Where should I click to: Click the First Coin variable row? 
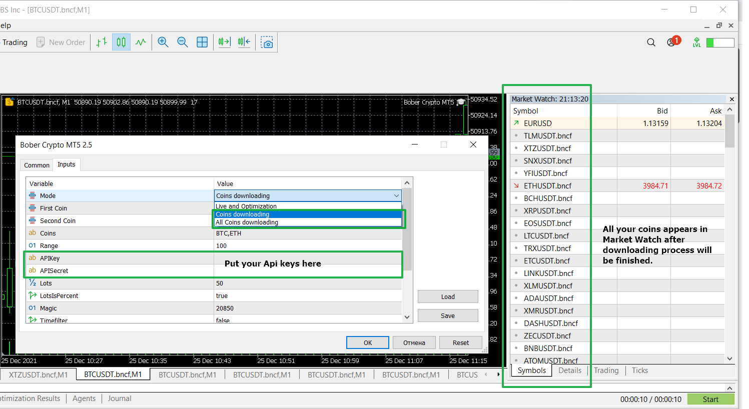pyautogui.click(x=120, y=208)
